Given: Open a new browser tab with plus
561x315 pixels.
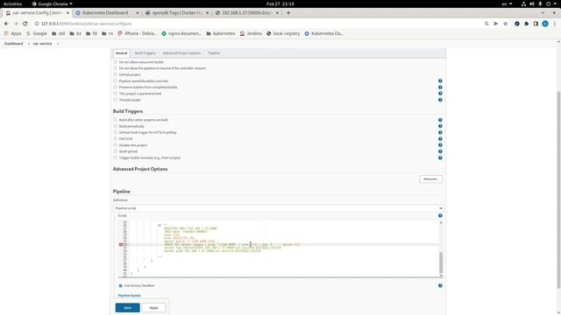Looking at the screenshot, I should 288,12.
